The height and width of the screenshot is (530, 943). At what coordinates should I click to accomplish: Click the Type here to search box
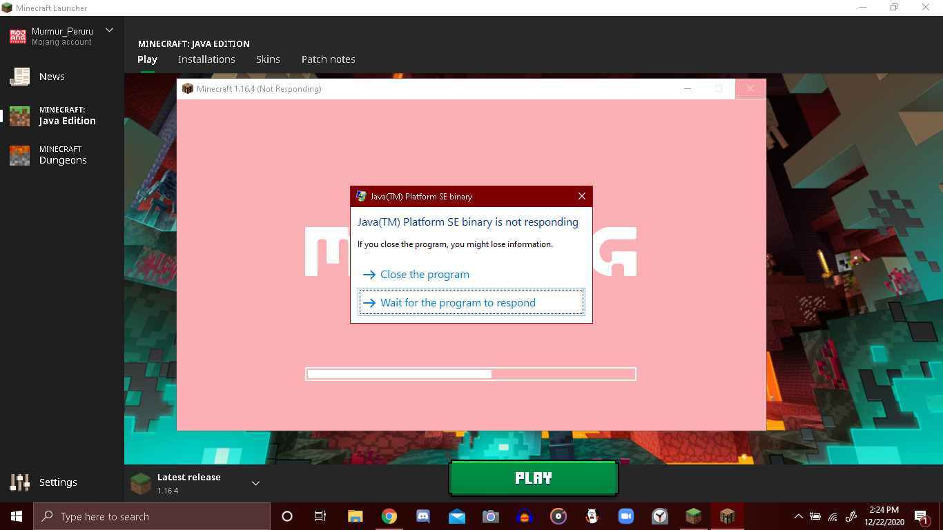coord(152,516)
